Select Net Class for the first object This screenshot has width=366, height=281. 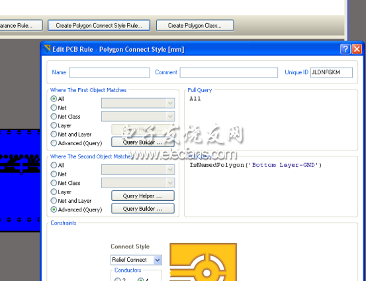[x=66, y=117]
